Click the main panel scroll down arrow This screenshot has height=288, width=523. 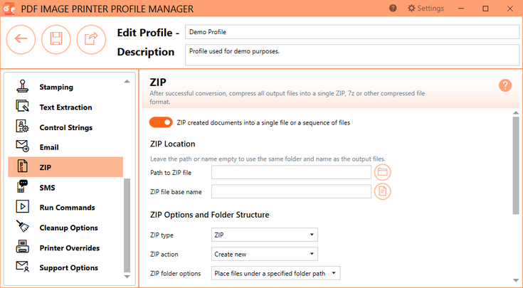[x=516, y=281]
